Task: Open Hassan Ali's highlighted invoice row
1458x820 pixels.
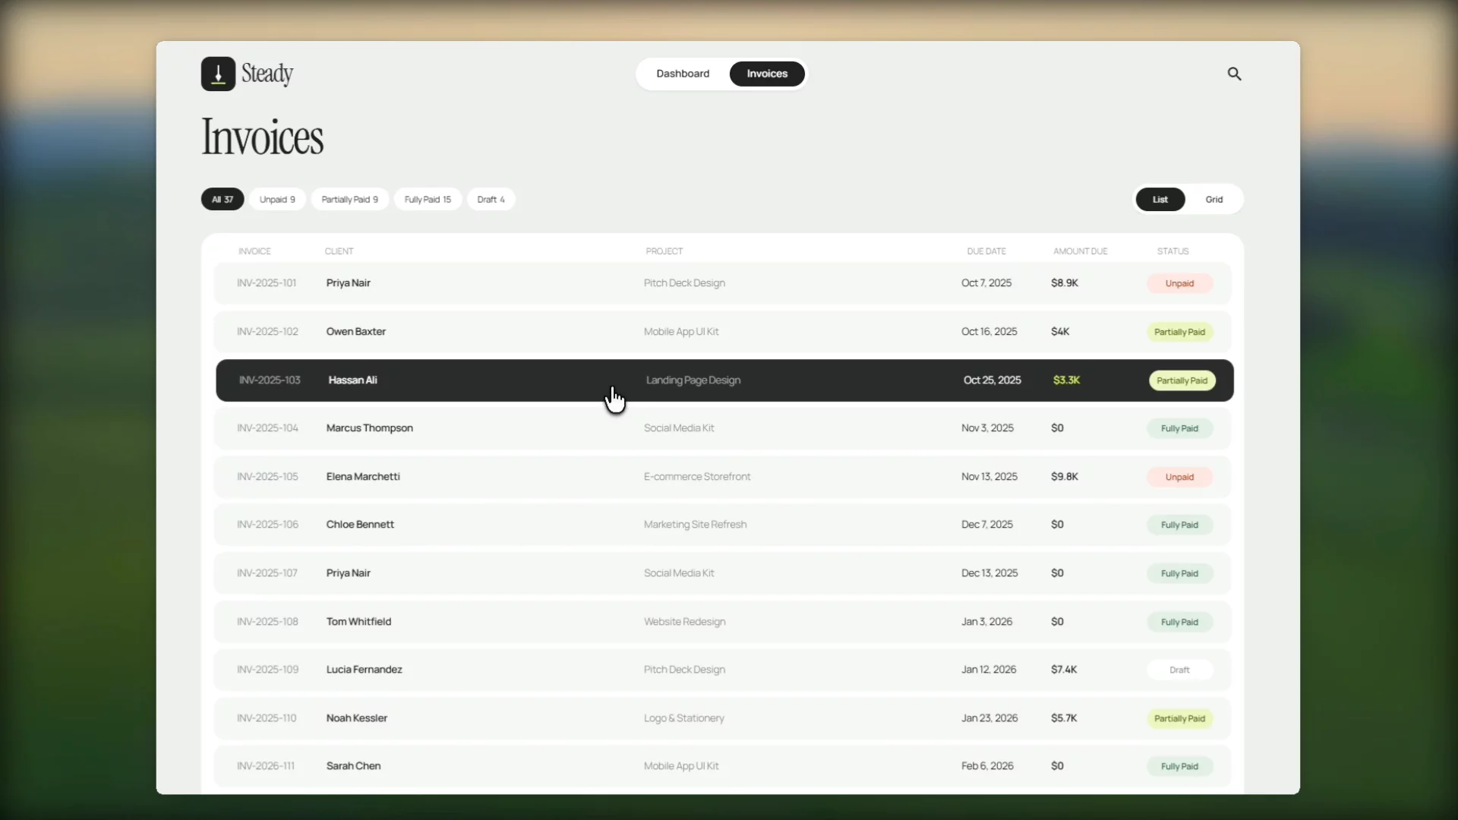Action: pos(724,380)
